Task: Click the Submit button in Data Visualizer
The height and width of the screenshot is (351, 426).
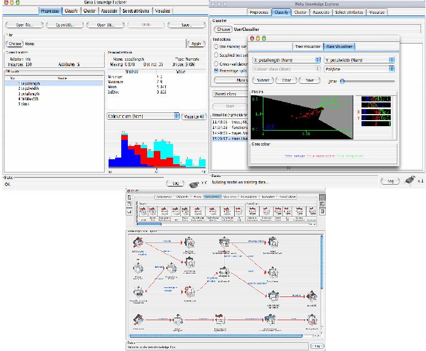Action: pyautogui.click(x=263, y=80)
